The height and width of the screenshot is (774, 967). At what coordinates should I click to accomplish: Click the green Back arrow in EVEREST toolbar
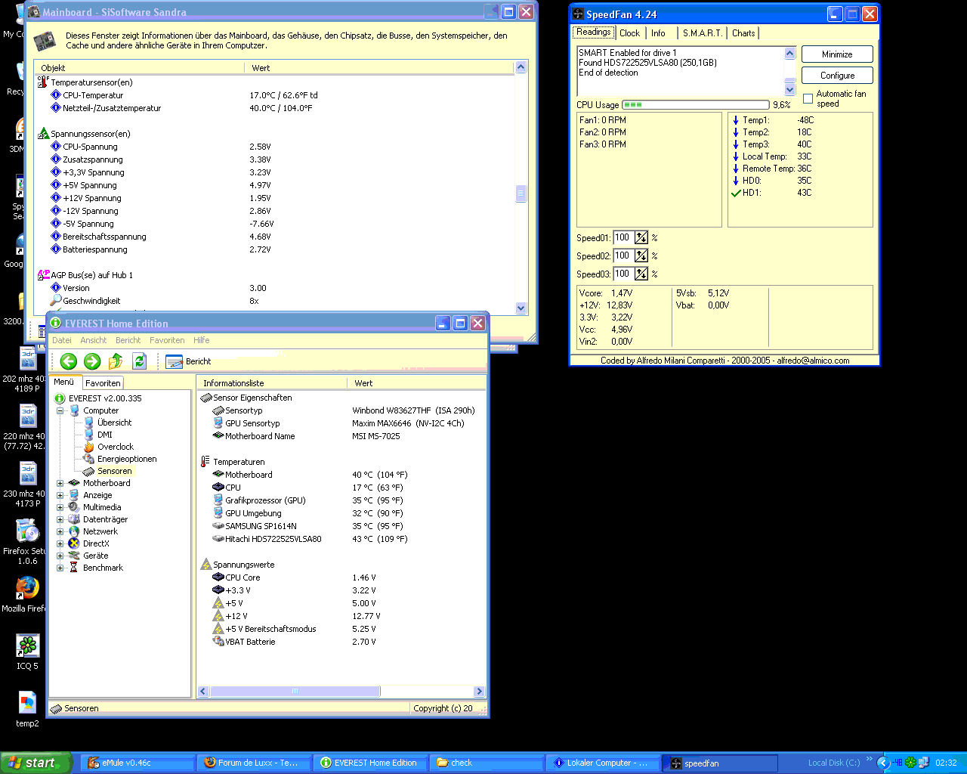click(x=69, y=361)
